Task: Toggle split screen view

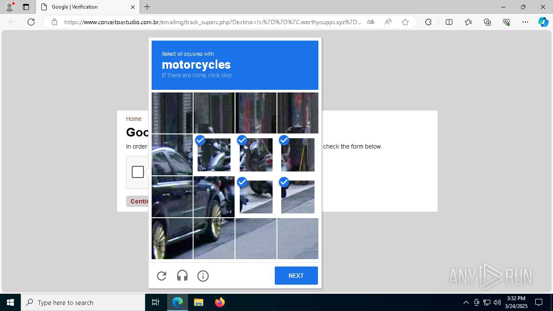Action: click(449, 22)
